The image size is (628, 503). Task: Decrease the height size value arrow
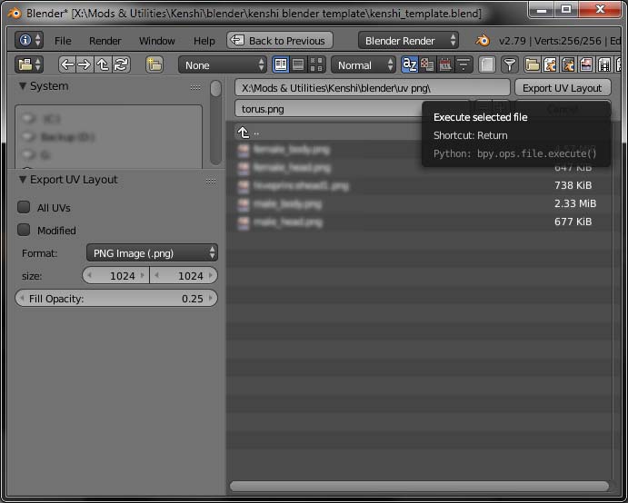tap(156, 275)
